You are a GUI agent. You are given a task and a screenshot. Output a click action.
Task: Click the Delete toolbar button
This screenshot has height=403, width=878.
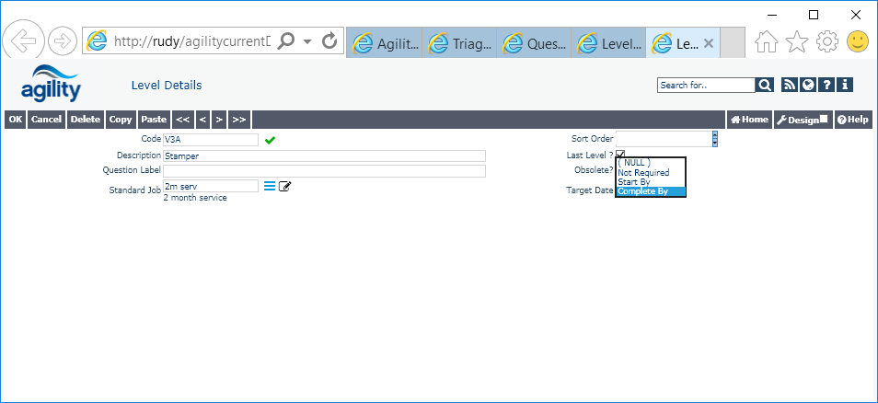point(86,120)
